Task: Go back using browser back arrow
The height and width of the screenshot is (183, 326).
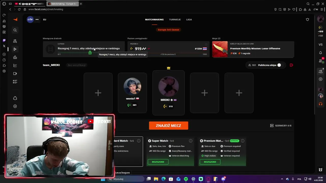Action: (10, 9)
